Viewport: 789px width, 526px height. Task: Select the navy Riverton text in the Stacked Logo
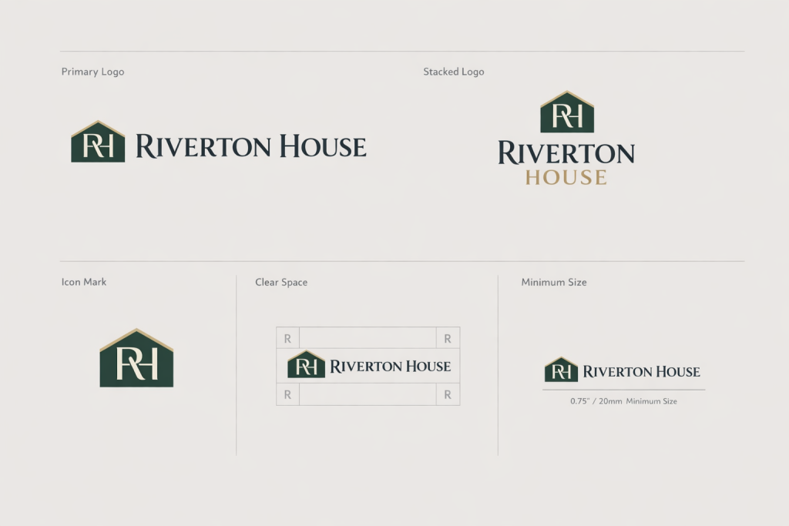pos(566,153)
